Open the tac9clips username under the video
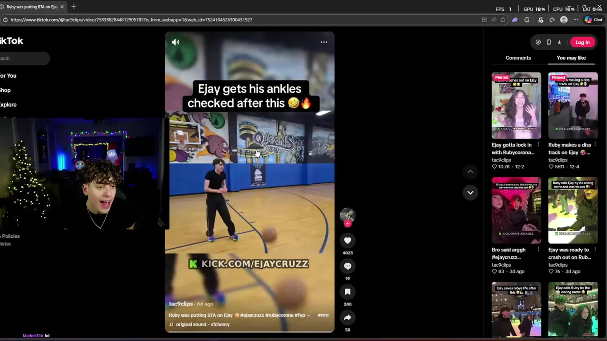Image resolution: width=607 pixels, height=341 pixels. (x=181, y=304)
